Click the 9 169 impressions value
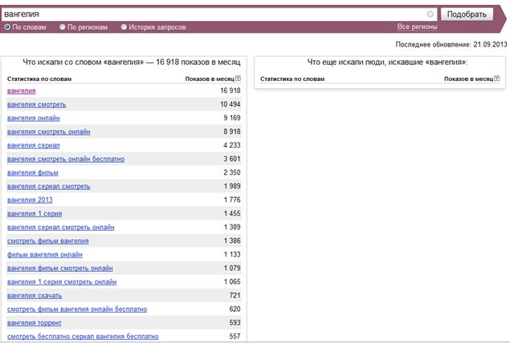Screen dimensions: 510x344 pos(232,118)
